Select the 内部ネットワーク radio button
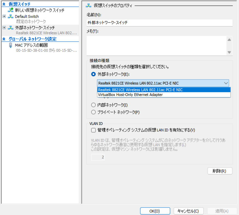This screenshot has width=239, height=215. pos(94,105)
